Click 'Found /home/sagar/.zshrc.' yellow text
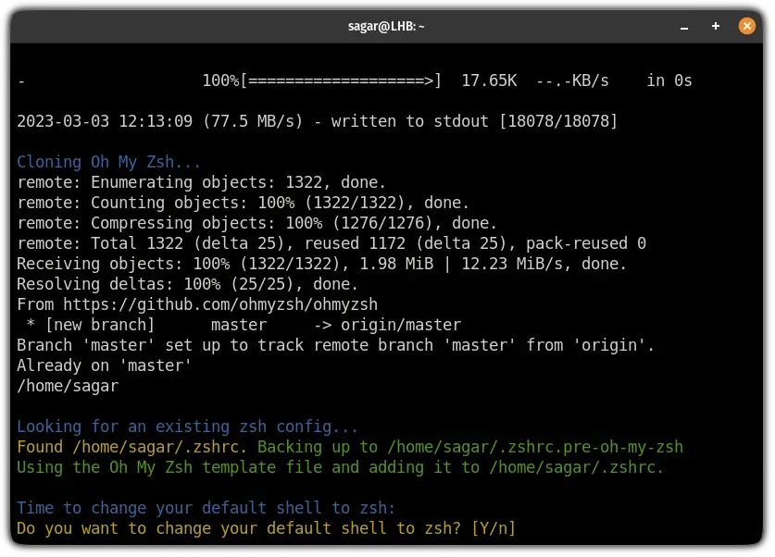 pos(132,447)
